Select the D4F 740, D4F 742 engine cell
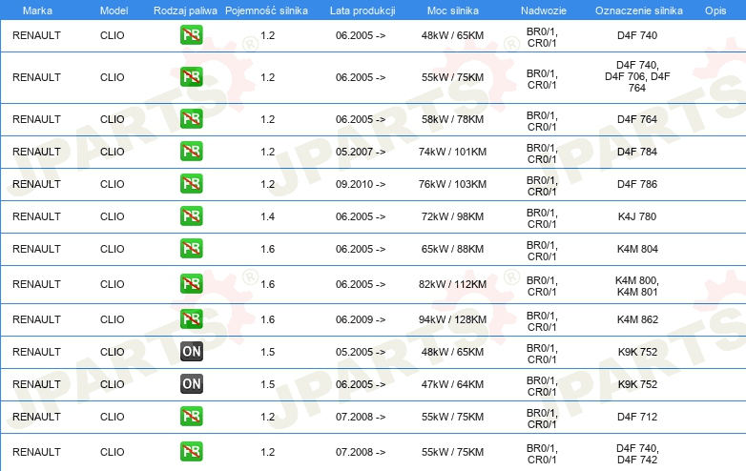Viewport: 746px width, 471px height. pyautogui.click(x=637, y=454)
